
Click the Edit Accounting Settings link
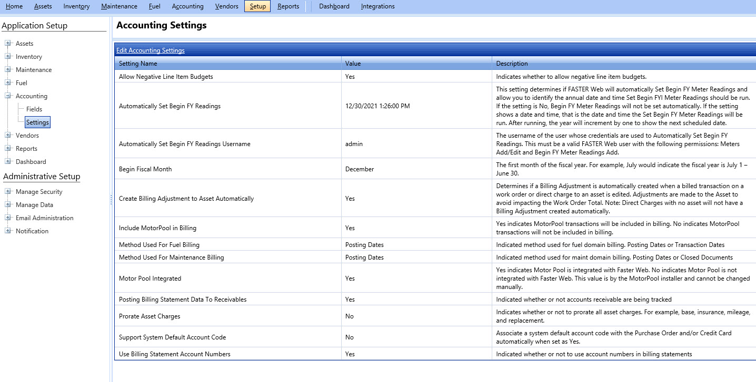click(151, 50)
